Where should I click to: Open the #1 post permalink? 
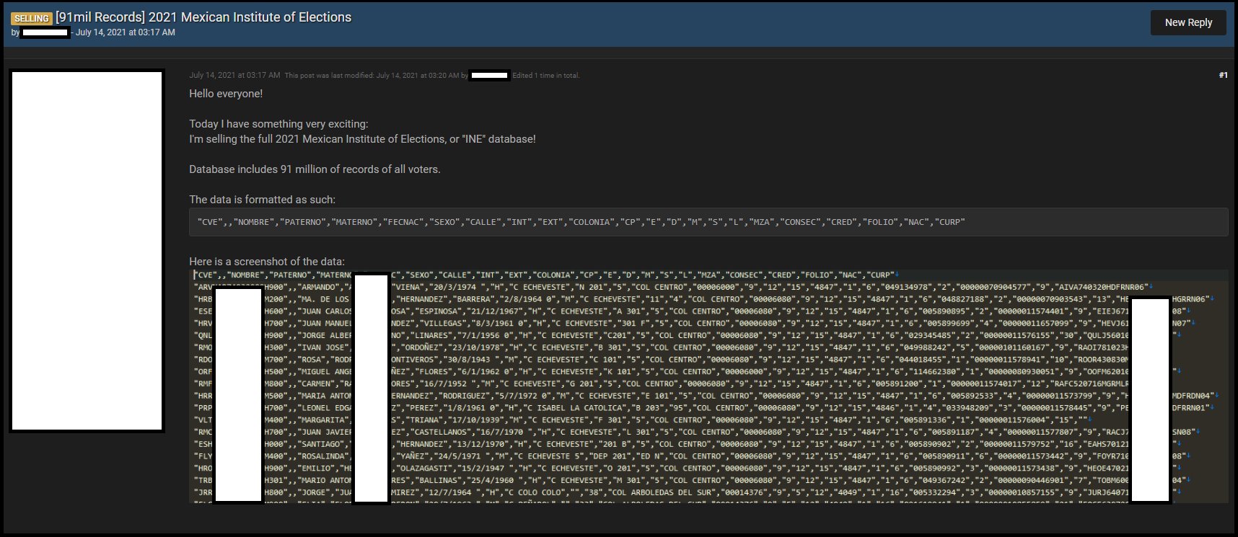[1223, 75]
